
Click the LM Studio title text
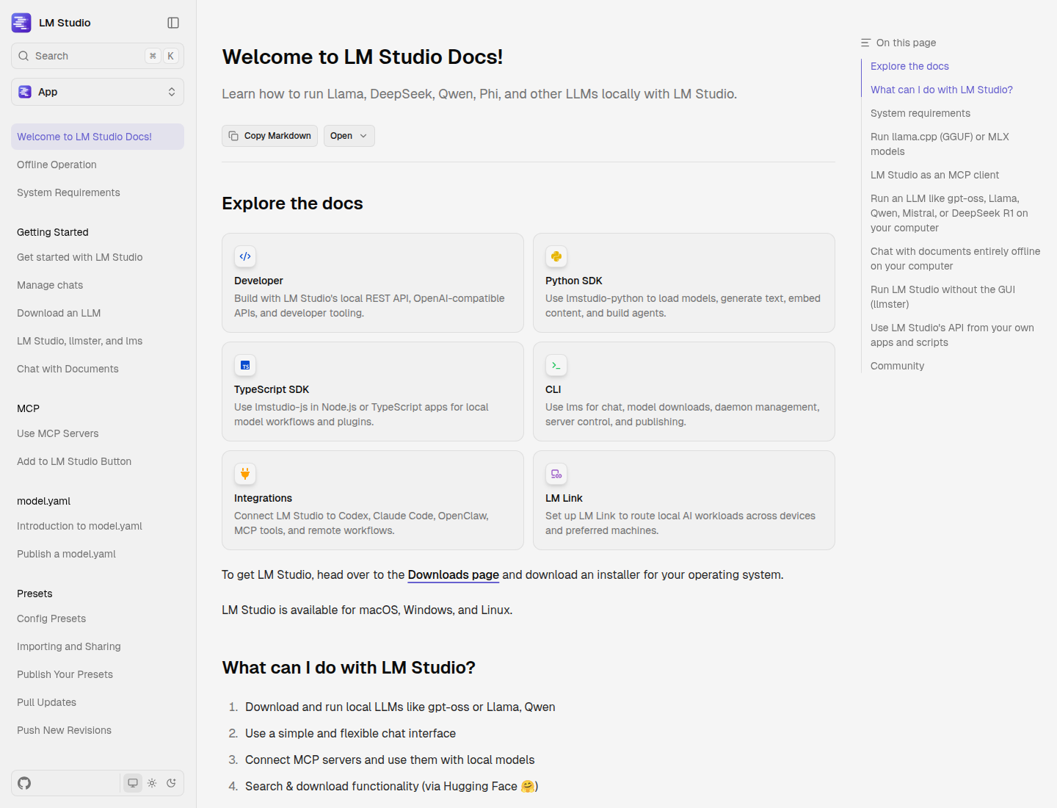pos(65,23)
